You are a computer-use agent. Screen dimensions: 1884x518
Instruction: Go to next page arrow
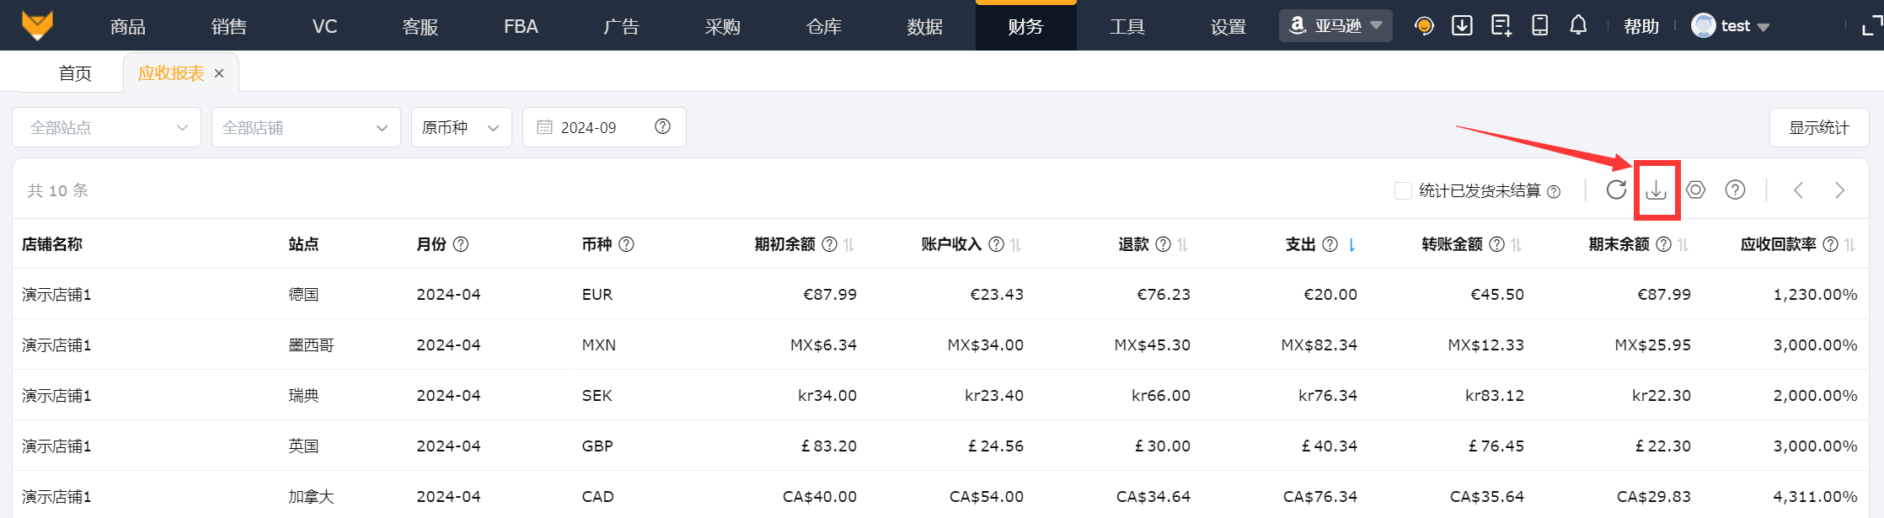[x=1839, y=190]
